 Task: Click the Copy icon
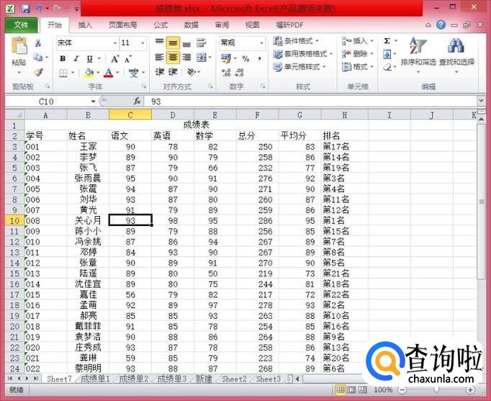[x=38, y=58]
